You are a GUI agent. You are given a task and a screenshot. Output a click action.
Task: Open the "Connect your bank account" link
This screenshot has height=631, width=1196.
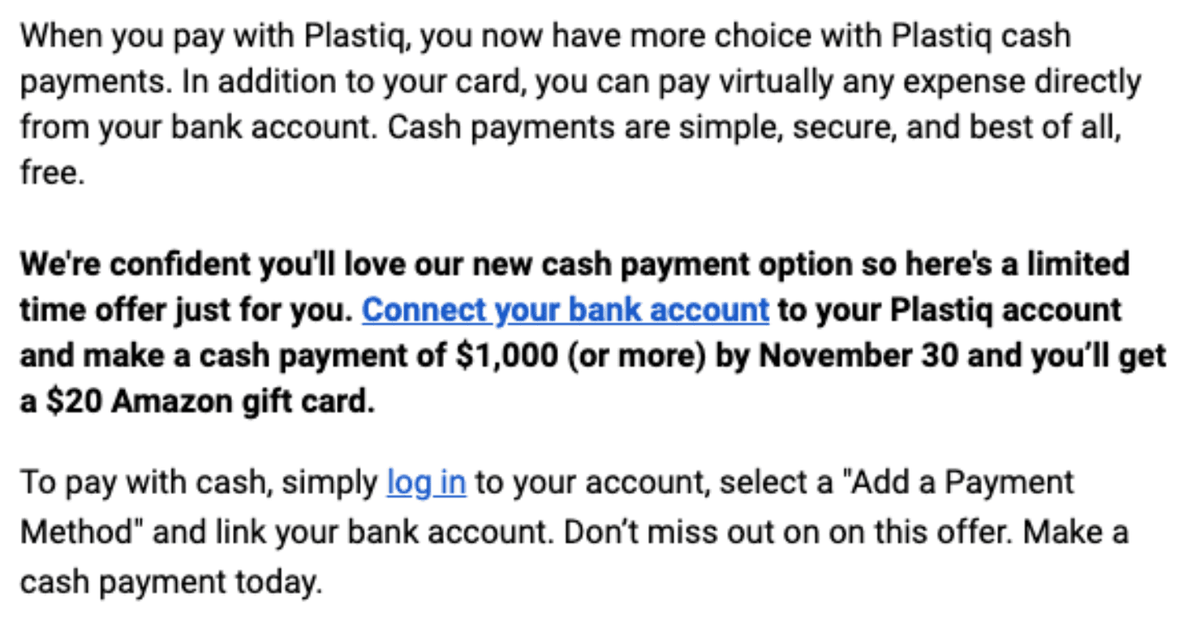566,310
